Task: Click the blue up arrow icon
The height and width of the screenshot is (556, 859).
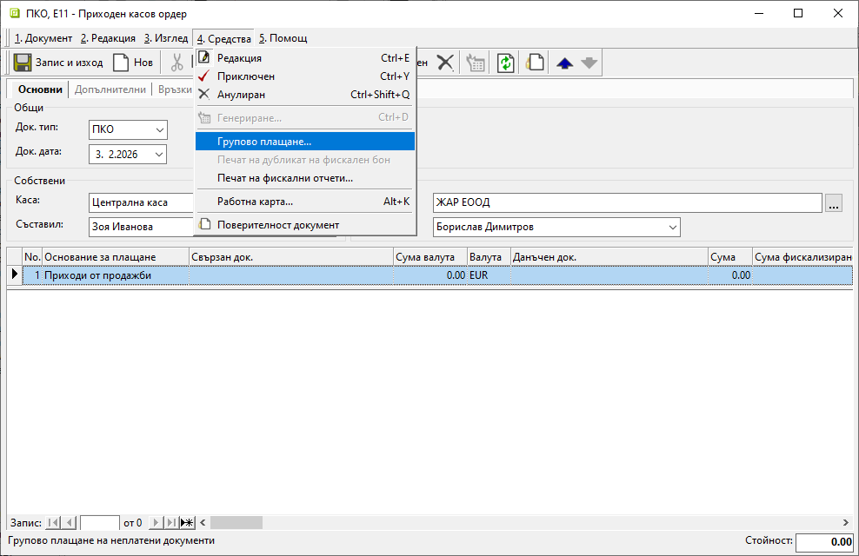Action: [564, 63]
